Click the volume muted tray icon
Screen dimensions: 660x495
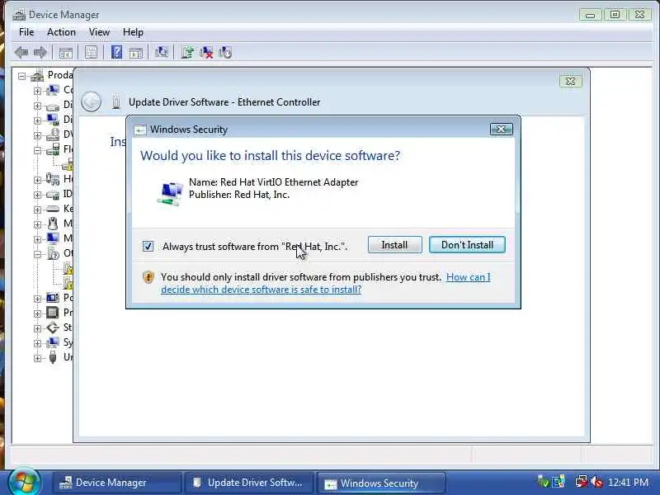[597, 482]
